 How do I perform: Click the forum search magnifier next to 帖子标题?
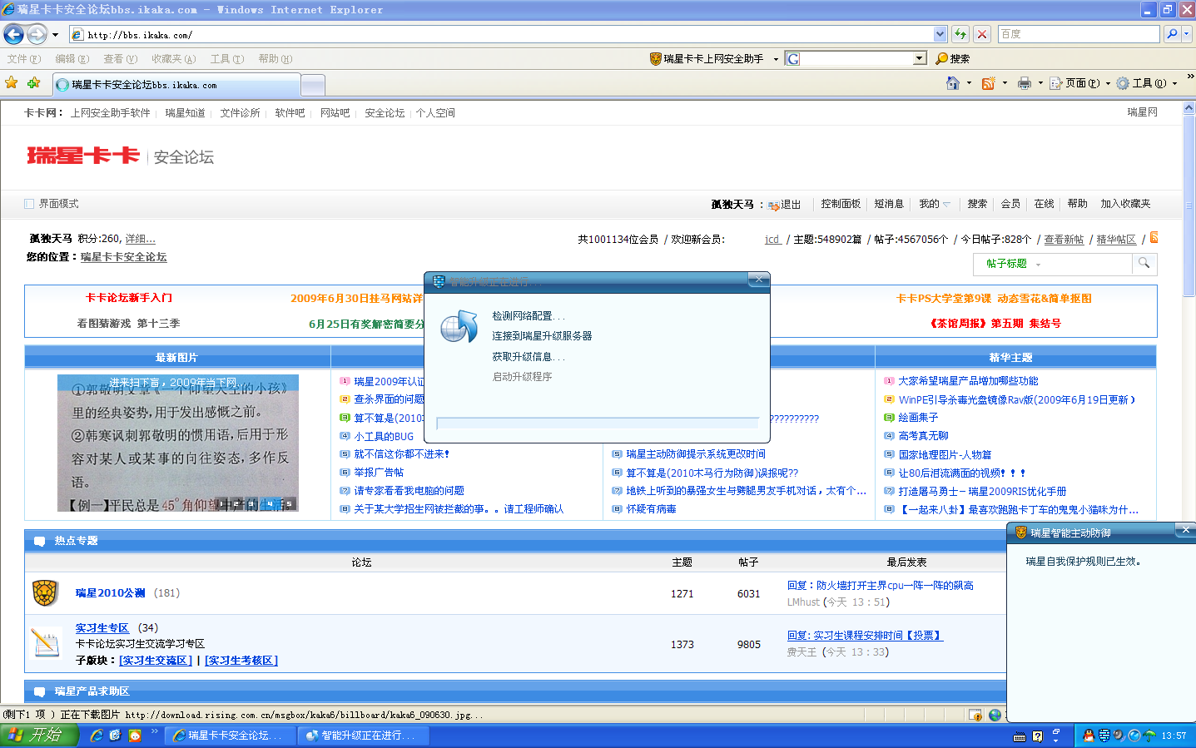tap(1144, 263)
